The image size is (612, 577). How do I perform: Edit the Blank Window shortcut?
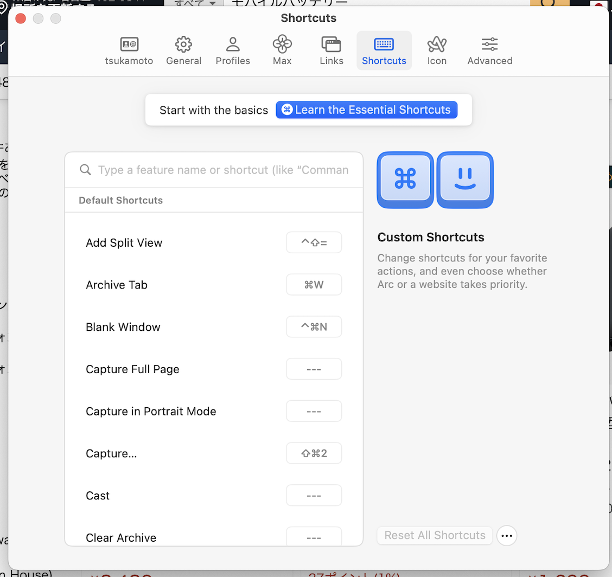[314, 327]
